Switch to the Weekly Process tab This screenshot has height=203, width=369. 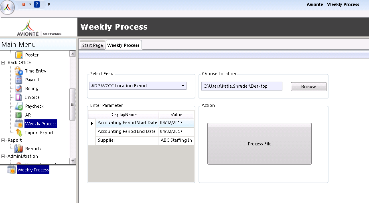point(123,45)
